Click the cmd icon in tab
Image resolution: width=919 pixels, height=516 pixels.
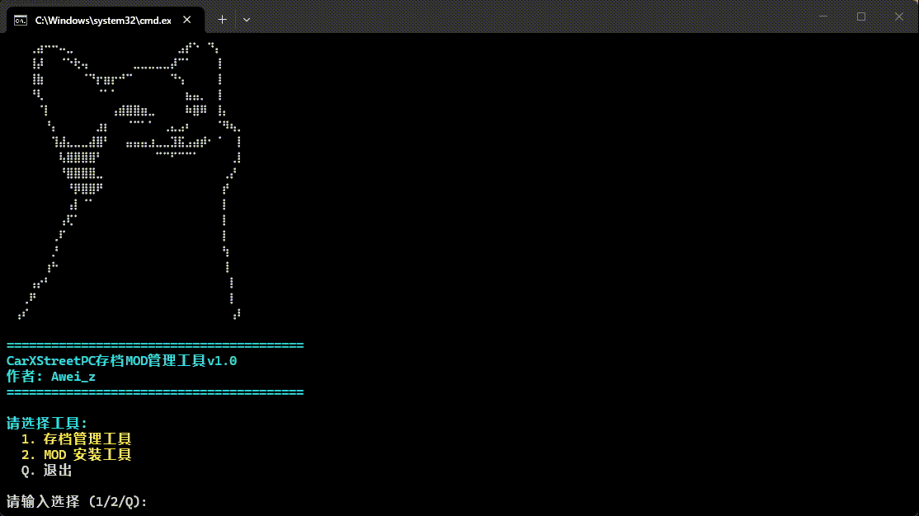click(21, 21)
